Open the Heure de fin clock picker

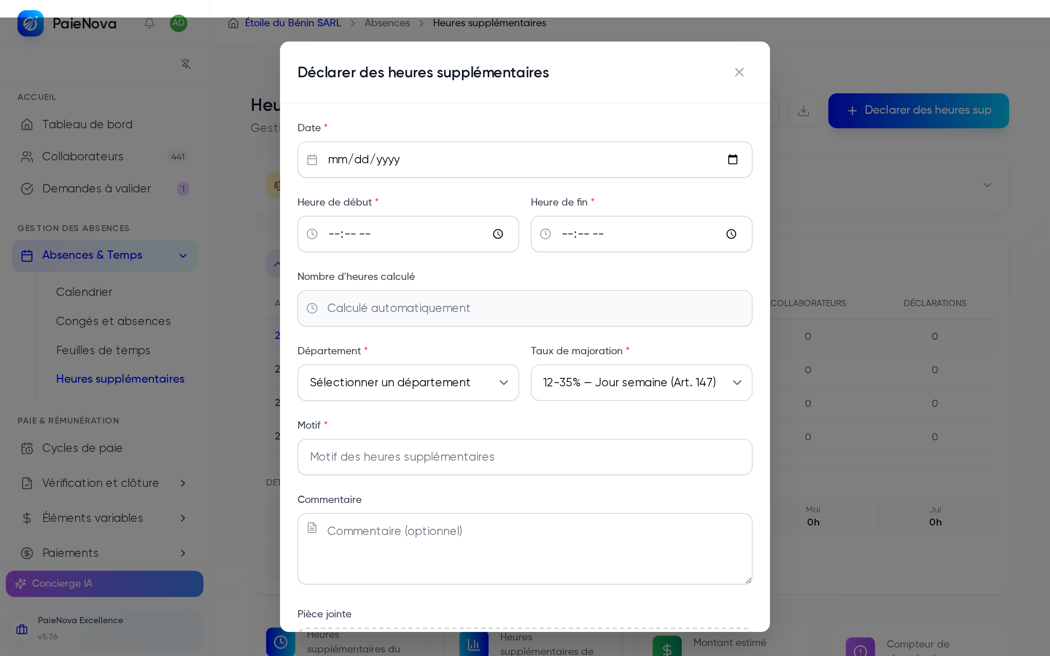pos(731,234)
